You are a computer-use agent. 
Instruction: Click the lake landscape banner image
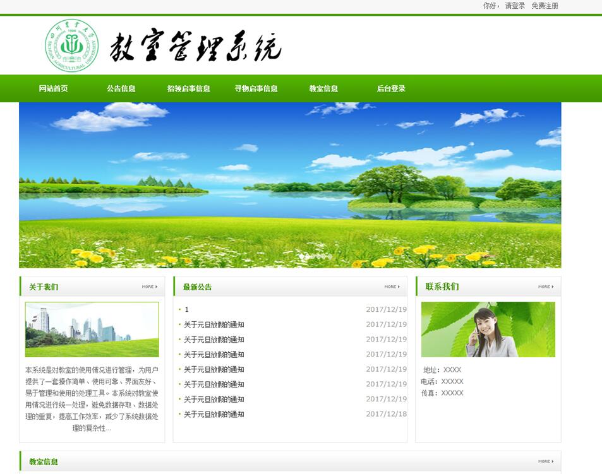[290, 185]
